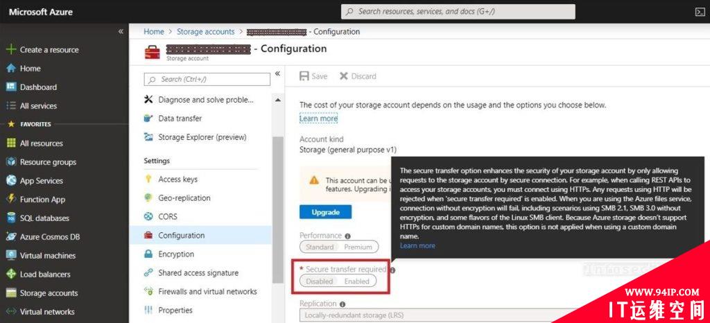Viewport: 710px width, 323px height.
Task: Click the menu Search (Ctrl+/) field
Action: (x=207, y=79)
